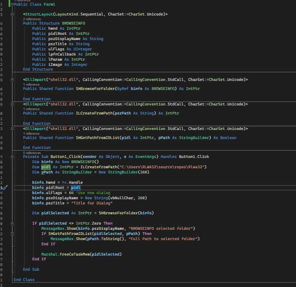The image size is (296, 287).
Task: Click the comment 'Use new dialog'
Action: point(93,193)
